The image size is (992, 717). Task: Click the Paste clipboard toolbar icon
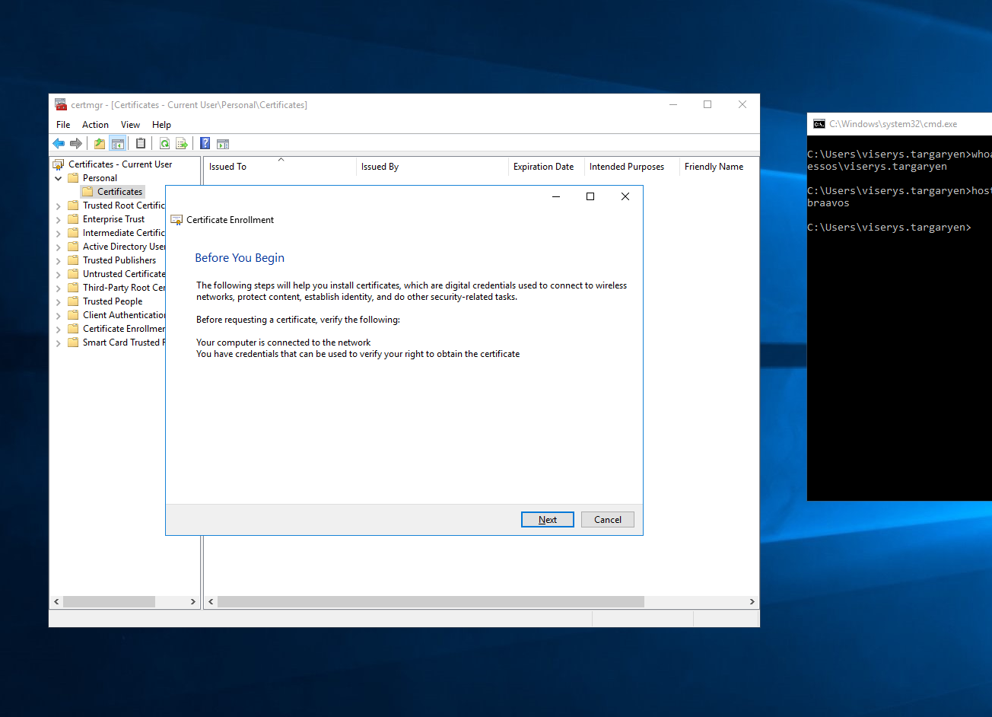point(141,143)
